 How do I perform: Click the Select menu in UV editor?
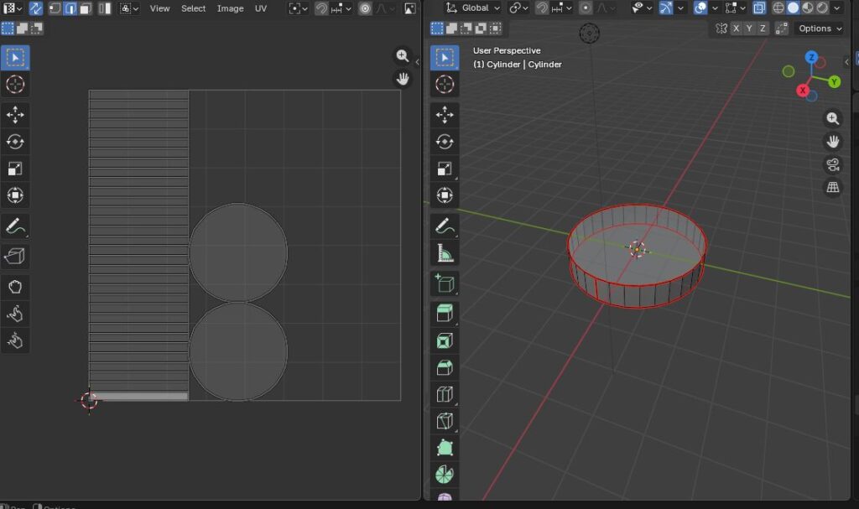tap(193, 8)
